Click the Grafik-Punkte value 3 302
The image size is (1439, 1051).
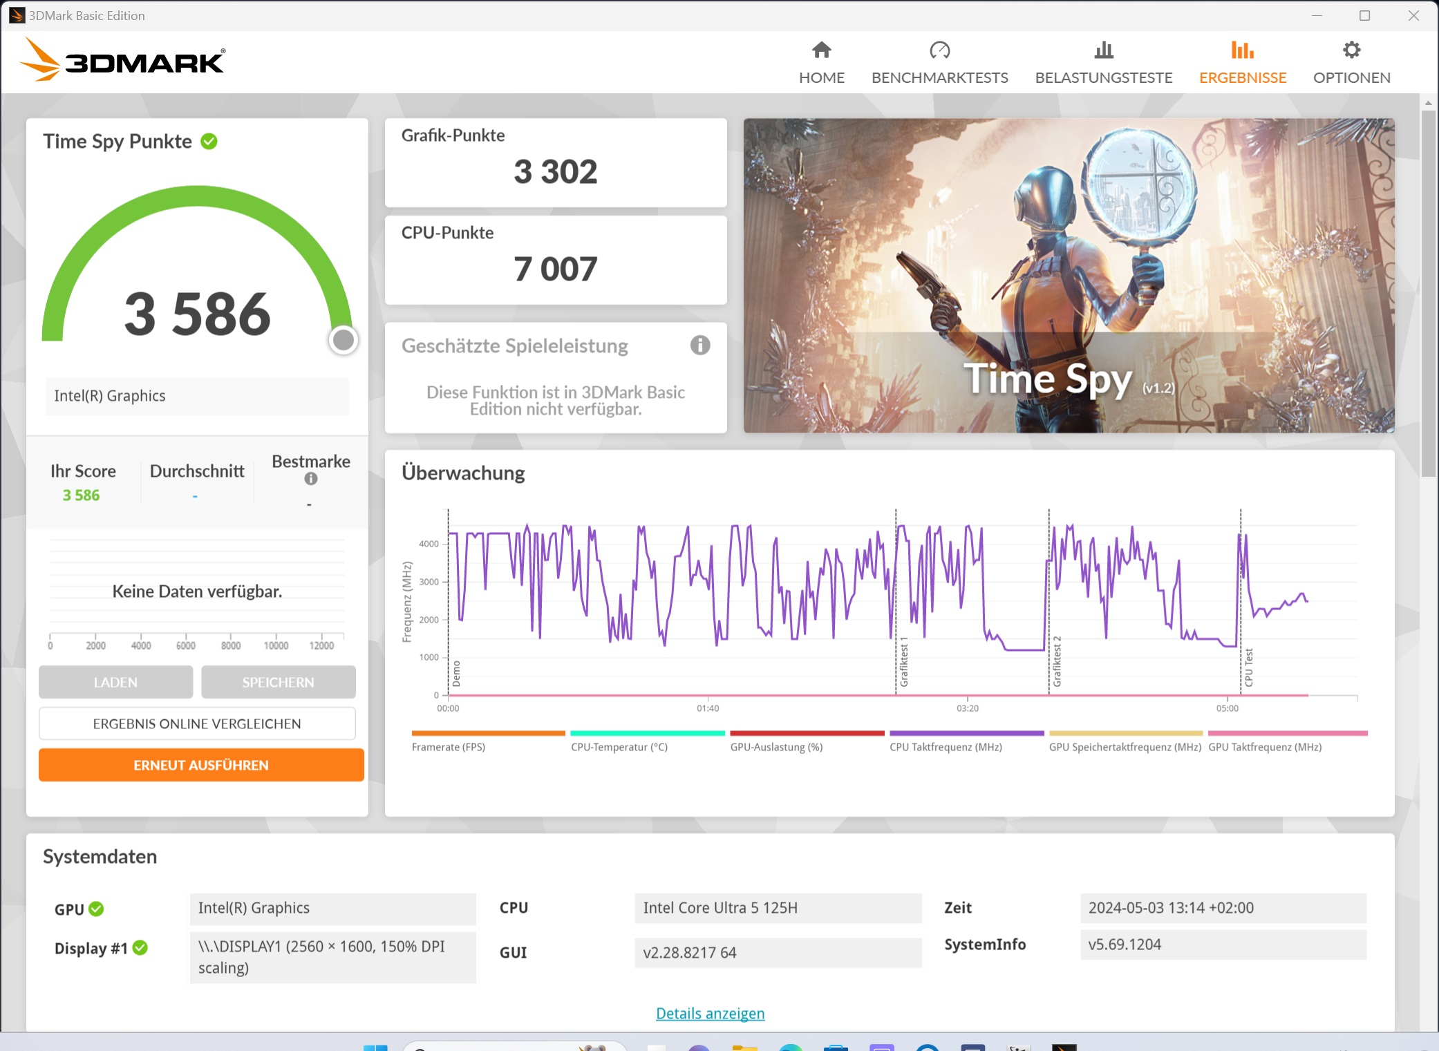pyautogui.click(x=555, y=171)
